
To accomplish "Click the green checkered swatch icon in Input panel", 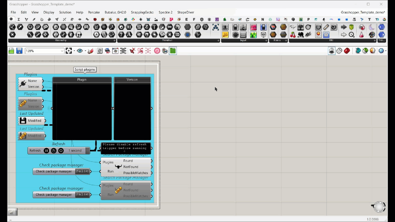I will (x=253, y=35).
